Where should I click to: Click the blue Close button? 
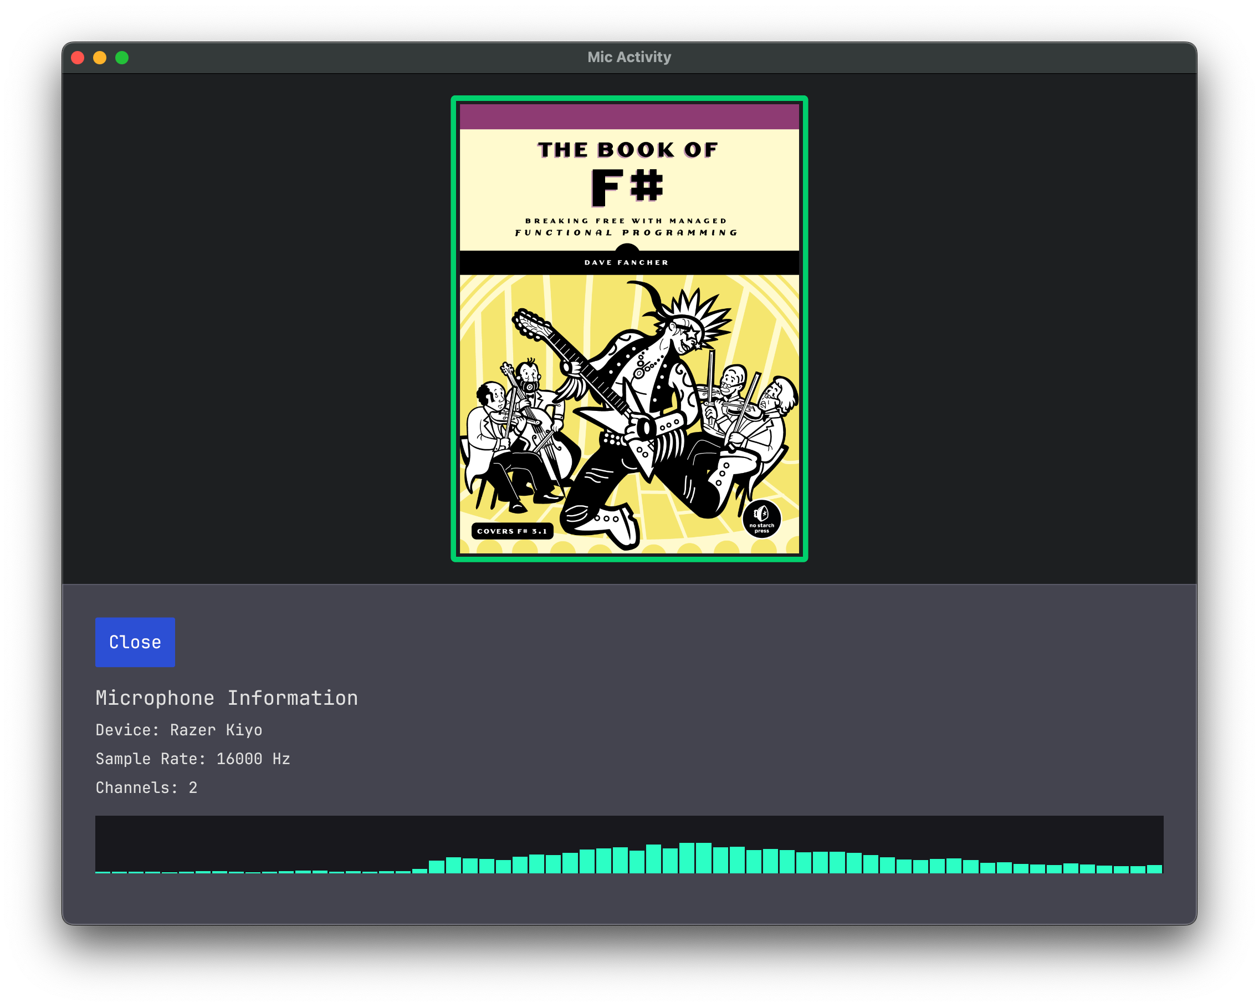pos(135,642)
